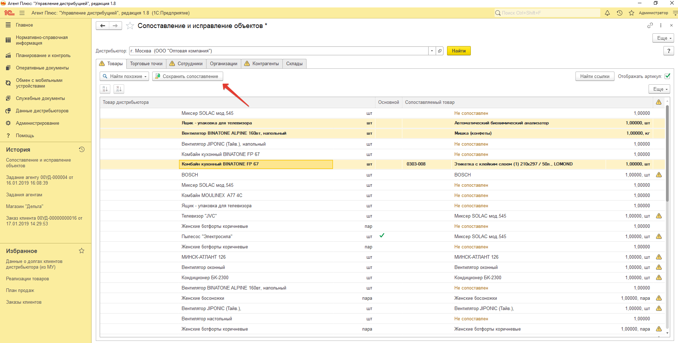
Task: Switch to Склады tab
Action: click(294, 64)
